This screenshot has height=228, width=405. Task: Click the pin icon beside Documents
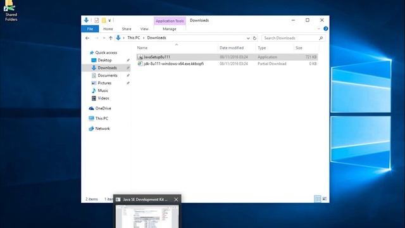click(128, 75)
